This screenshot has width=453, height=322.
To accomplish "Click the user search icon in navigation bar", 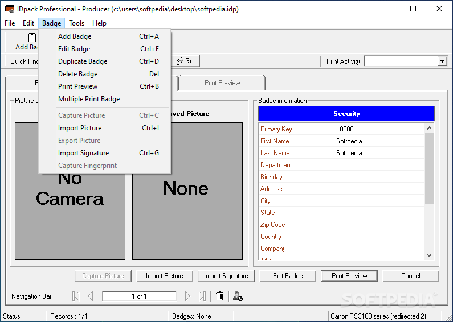I will 238,296.
